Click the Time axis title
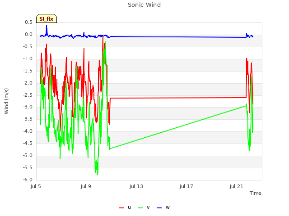This screenshot has height=216, width=289. [x=255, y=193]
